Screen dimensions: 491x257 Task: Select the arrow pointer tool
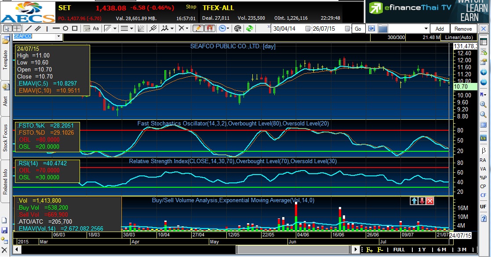click(x=7, y=29)
